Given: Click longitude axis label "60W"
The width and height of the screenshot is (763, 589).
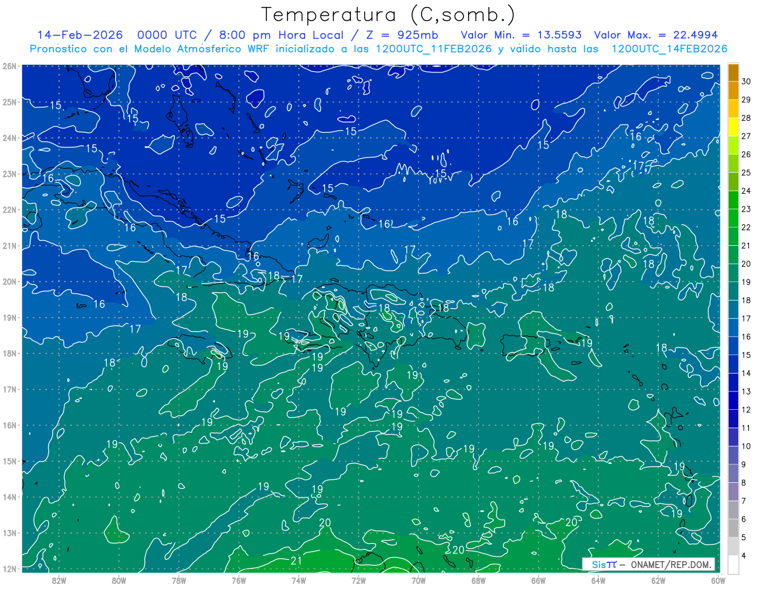Looking at the screenshot, I should (x=718, y=580).
